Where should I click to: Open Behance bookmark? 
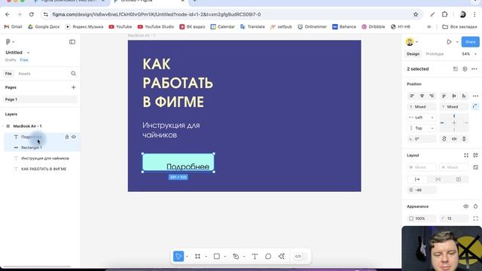(x=344, y=27)
